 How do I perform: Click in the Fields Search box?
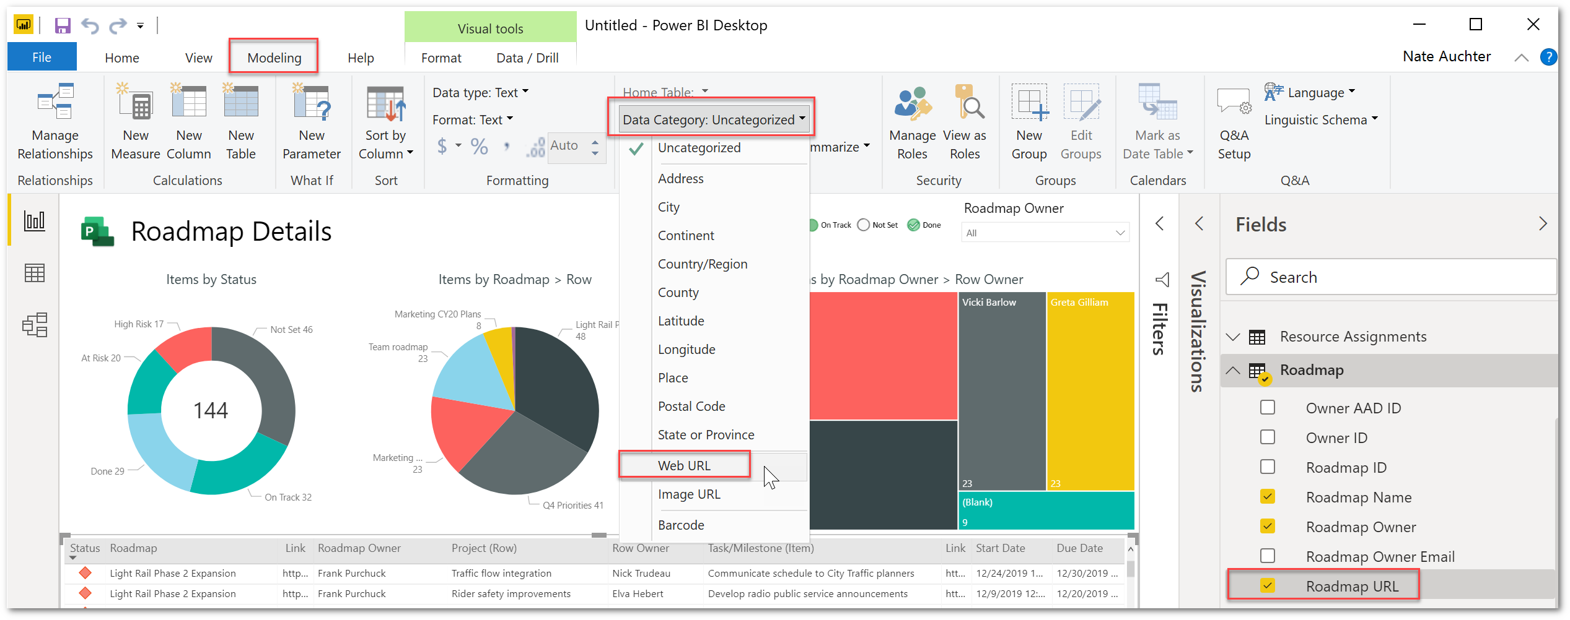1390,277
